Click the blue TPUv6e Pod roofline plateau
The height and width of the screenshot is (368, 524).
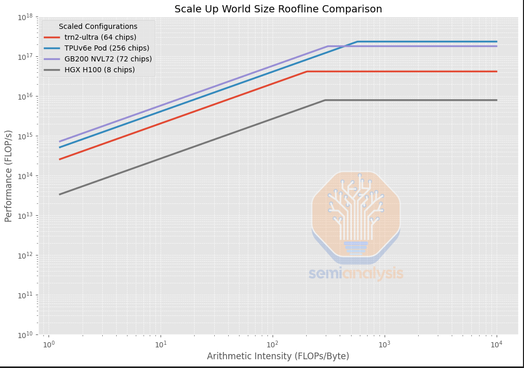427,42
